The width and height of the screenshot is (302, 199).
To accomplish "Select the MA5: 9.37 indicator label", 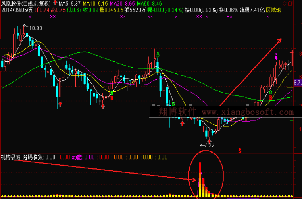I will pos(70,4).
